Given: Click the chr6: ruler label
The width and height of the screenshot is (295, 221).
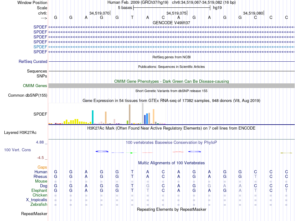Looking at the screenshot, I should 43,13.
